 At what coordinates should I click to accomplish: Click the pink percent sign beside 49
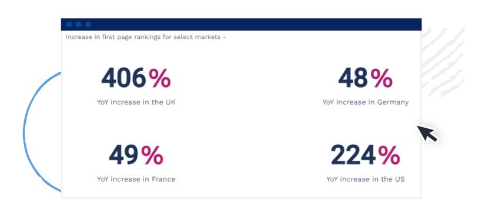[152, 155]
